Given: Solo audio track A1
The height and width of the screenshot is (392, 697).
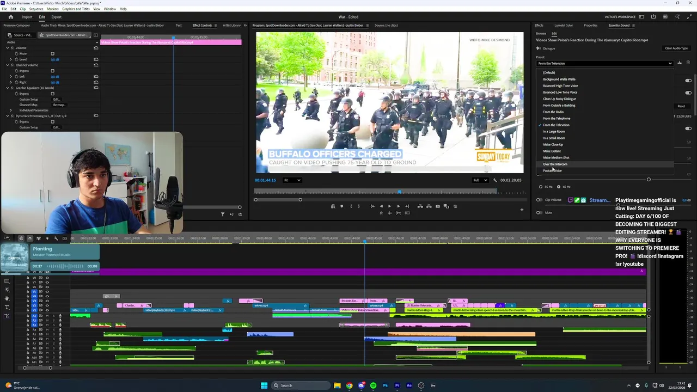Looking at the screenshot, I should (x=53, y=316).
